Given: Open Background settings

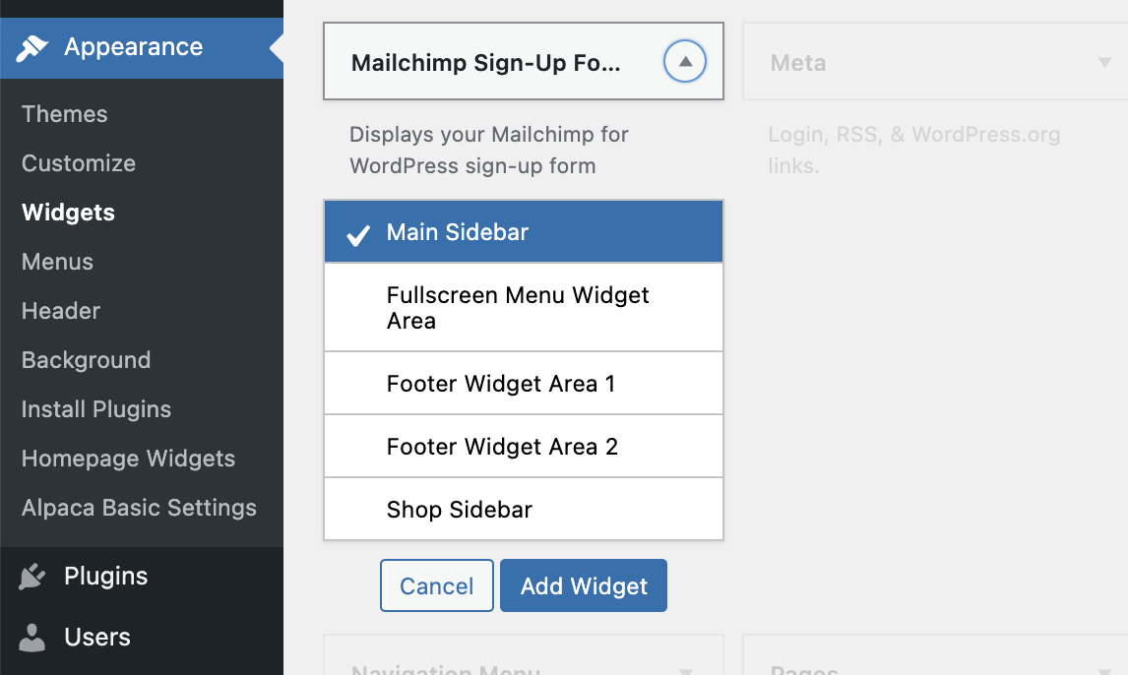Looking at the screenshot, I should (86, 360).
